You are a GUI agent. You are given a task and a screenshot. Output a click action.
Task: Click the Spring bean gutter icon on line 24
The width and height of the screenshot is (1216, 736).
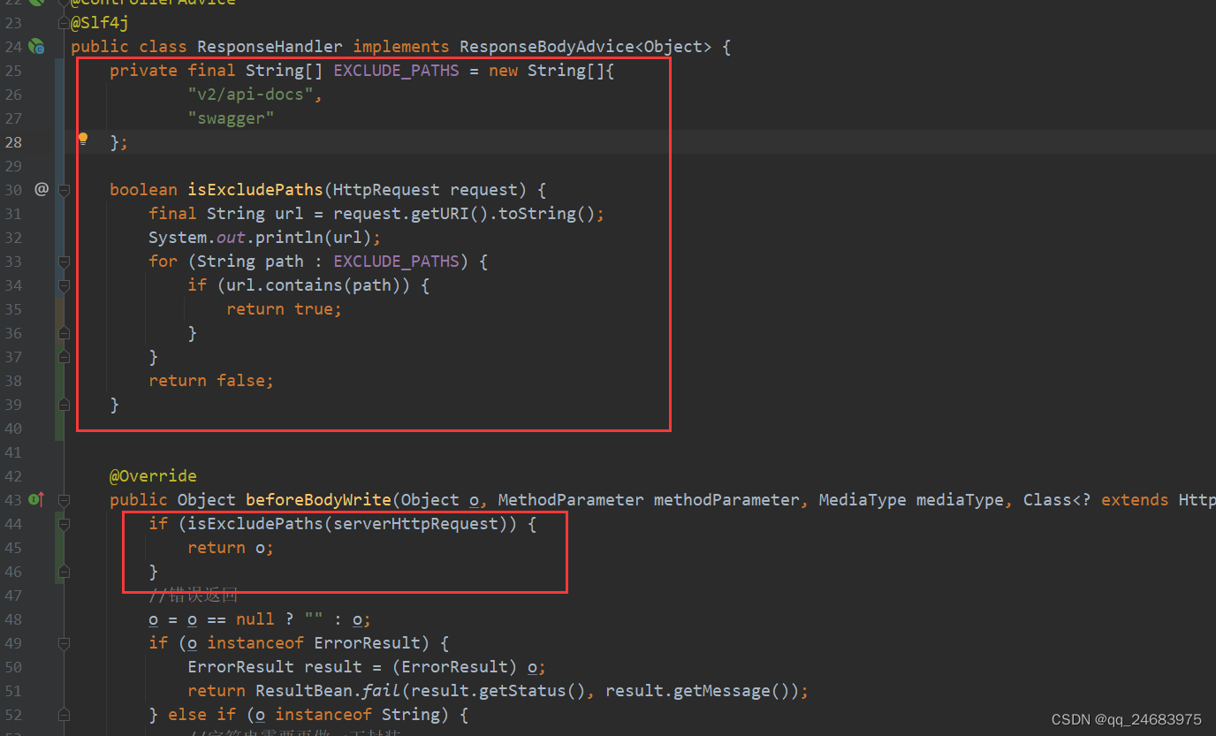pos(36,47)
